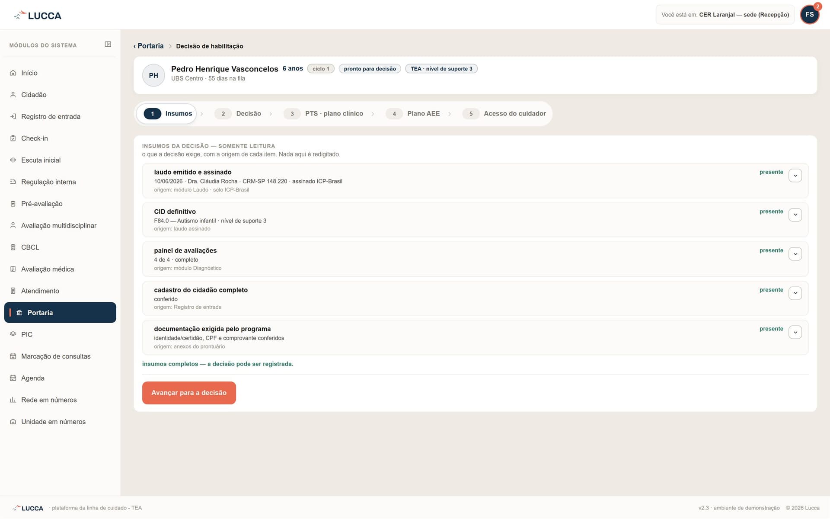Expand the laudo emitido e assinado item
Viewport: 830px width, 519px height.
795,176
